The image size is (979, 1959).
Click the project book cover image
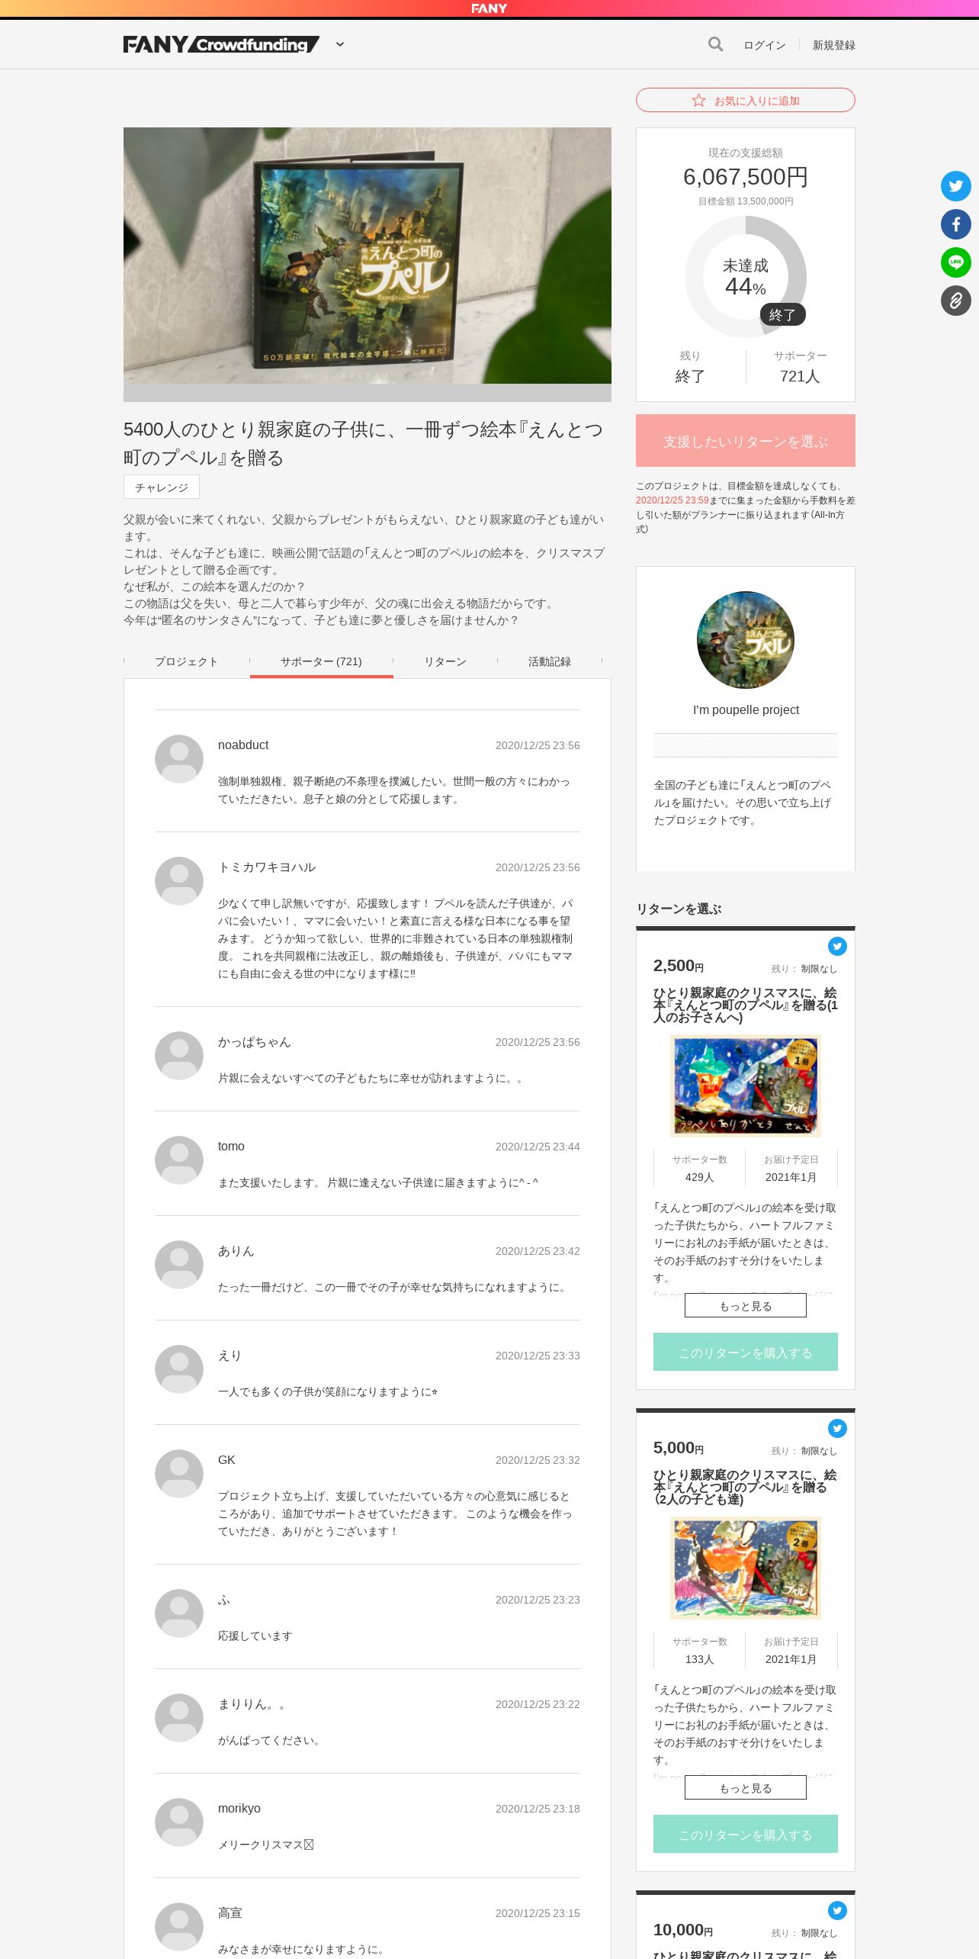pyautogui.click(x=368, y=256)
